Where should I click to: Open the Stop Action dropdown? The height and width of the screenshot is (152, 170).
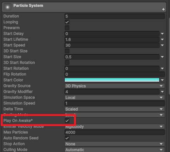[114, 144]
